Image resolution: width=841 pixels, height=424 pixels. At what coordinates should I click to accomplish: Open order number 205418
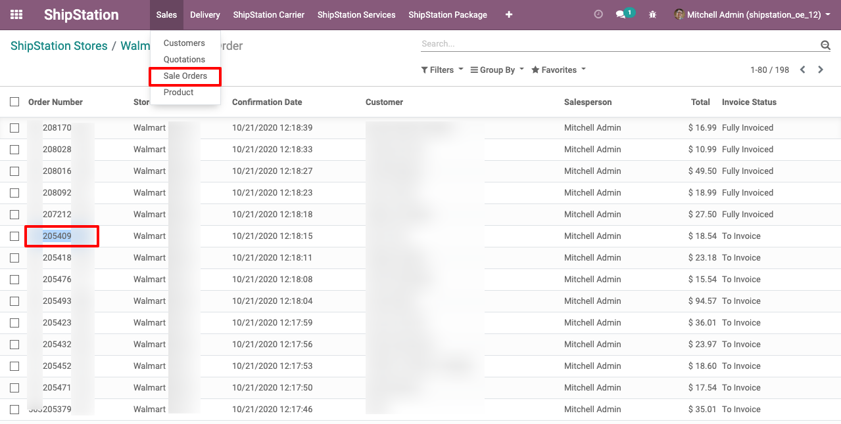[x=57, y=257]
